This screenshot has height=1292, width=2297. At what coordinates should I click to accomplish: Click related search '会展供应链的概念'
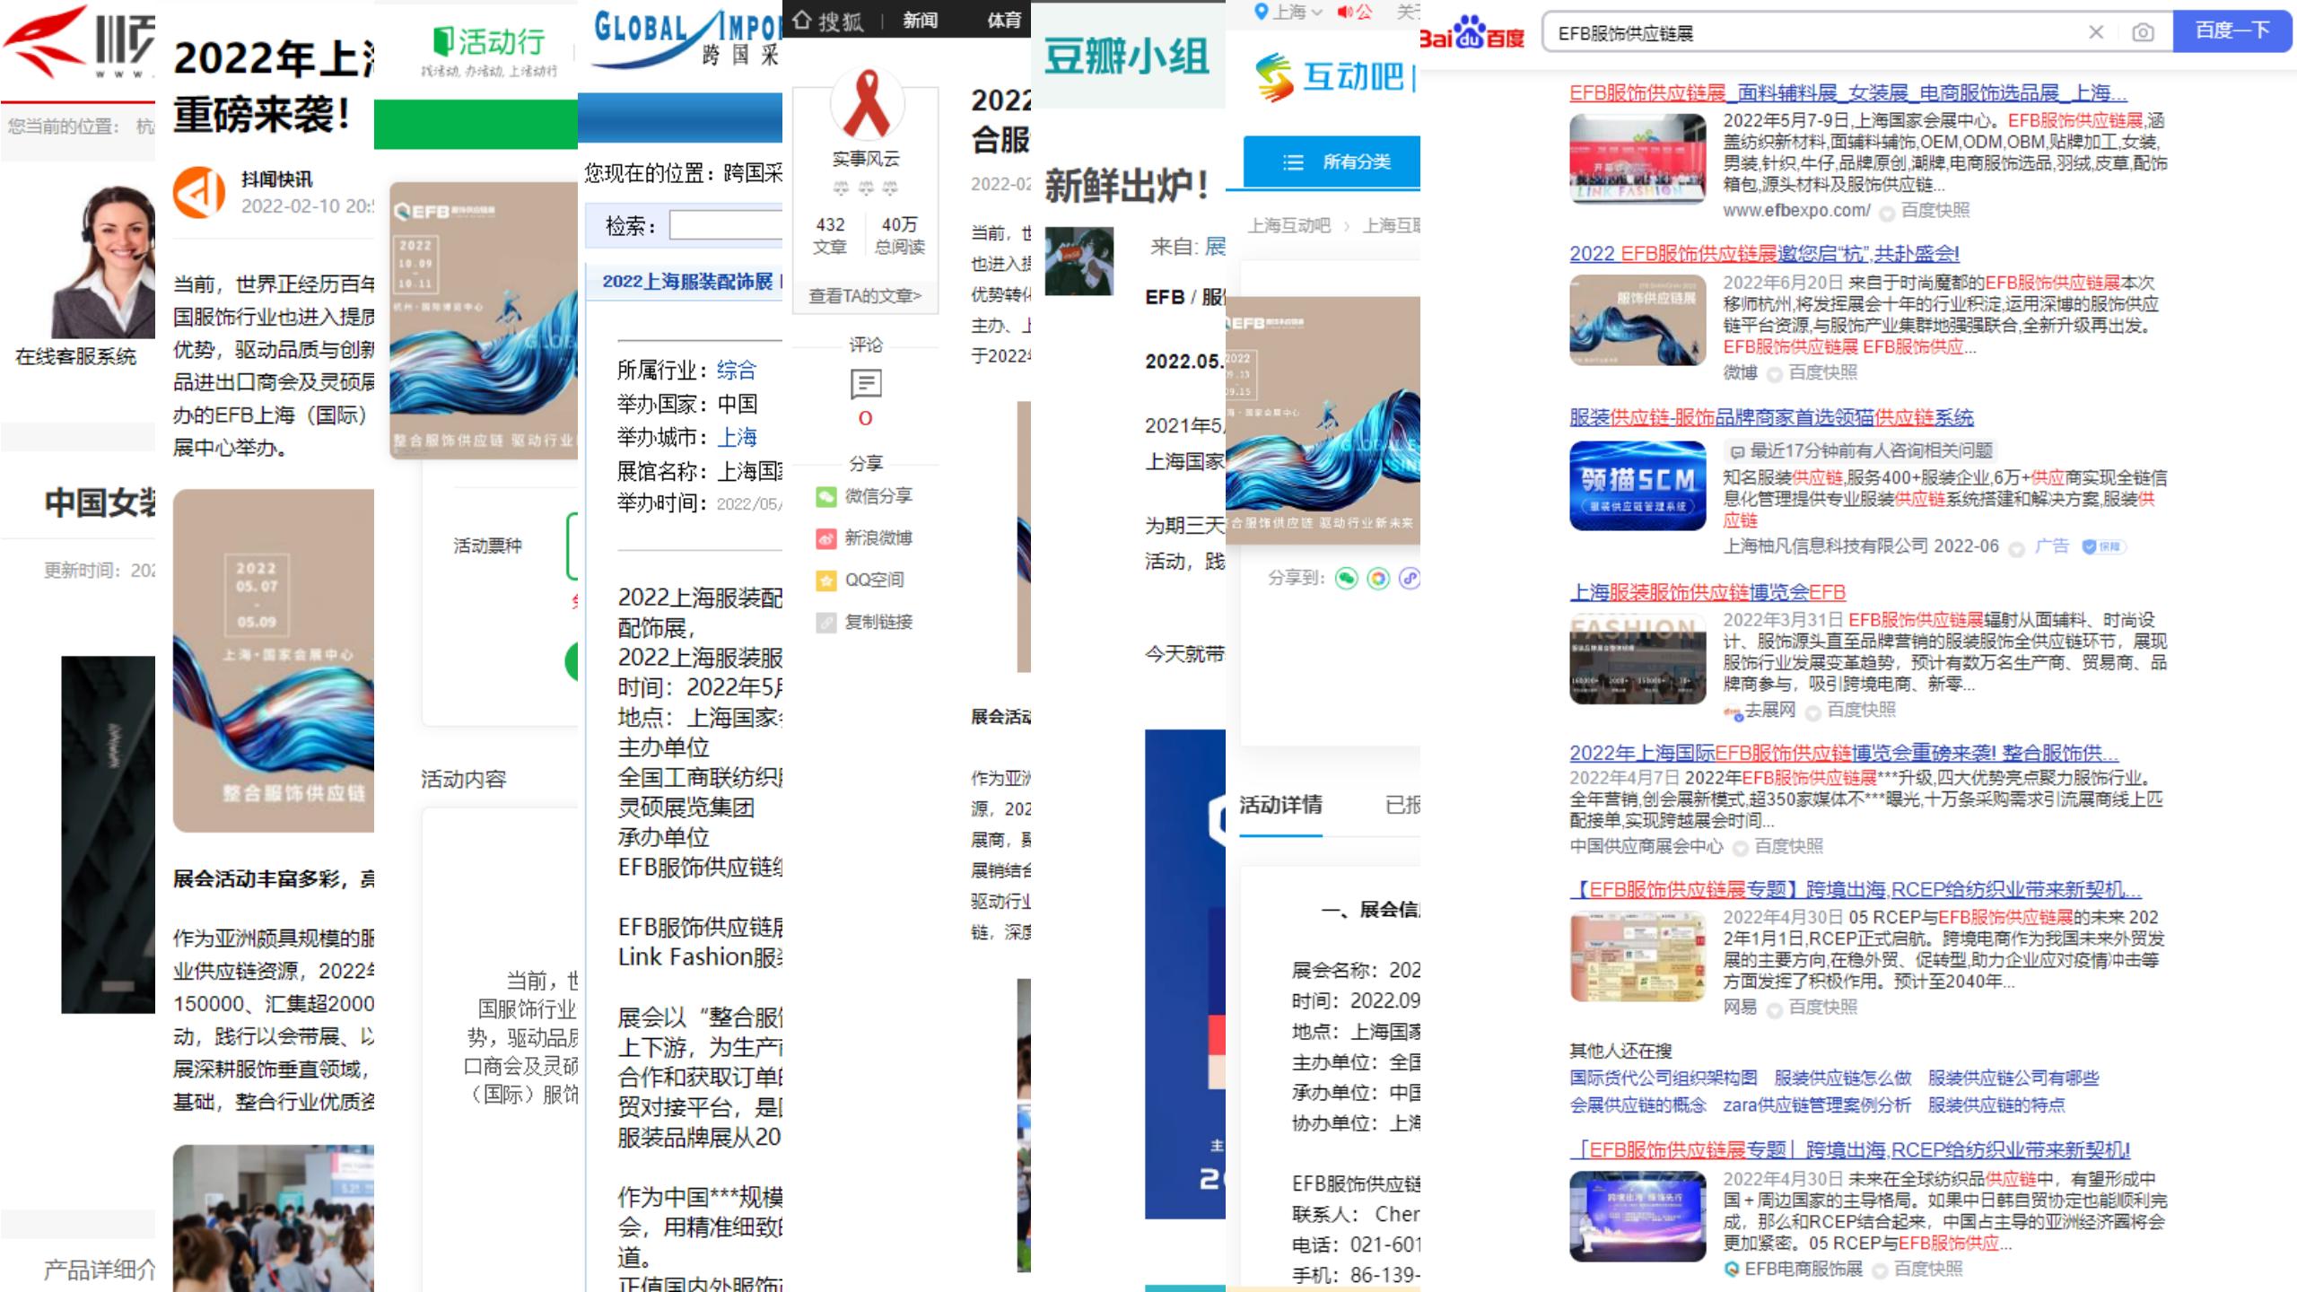click(1638, 1104)
